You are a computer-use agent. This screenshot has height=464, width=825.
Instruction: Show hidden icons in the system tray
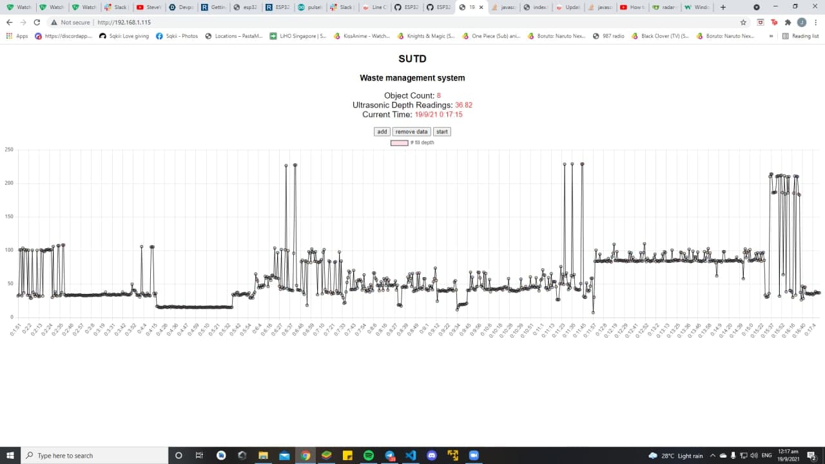pyautogui.click(x=713, y=455)
